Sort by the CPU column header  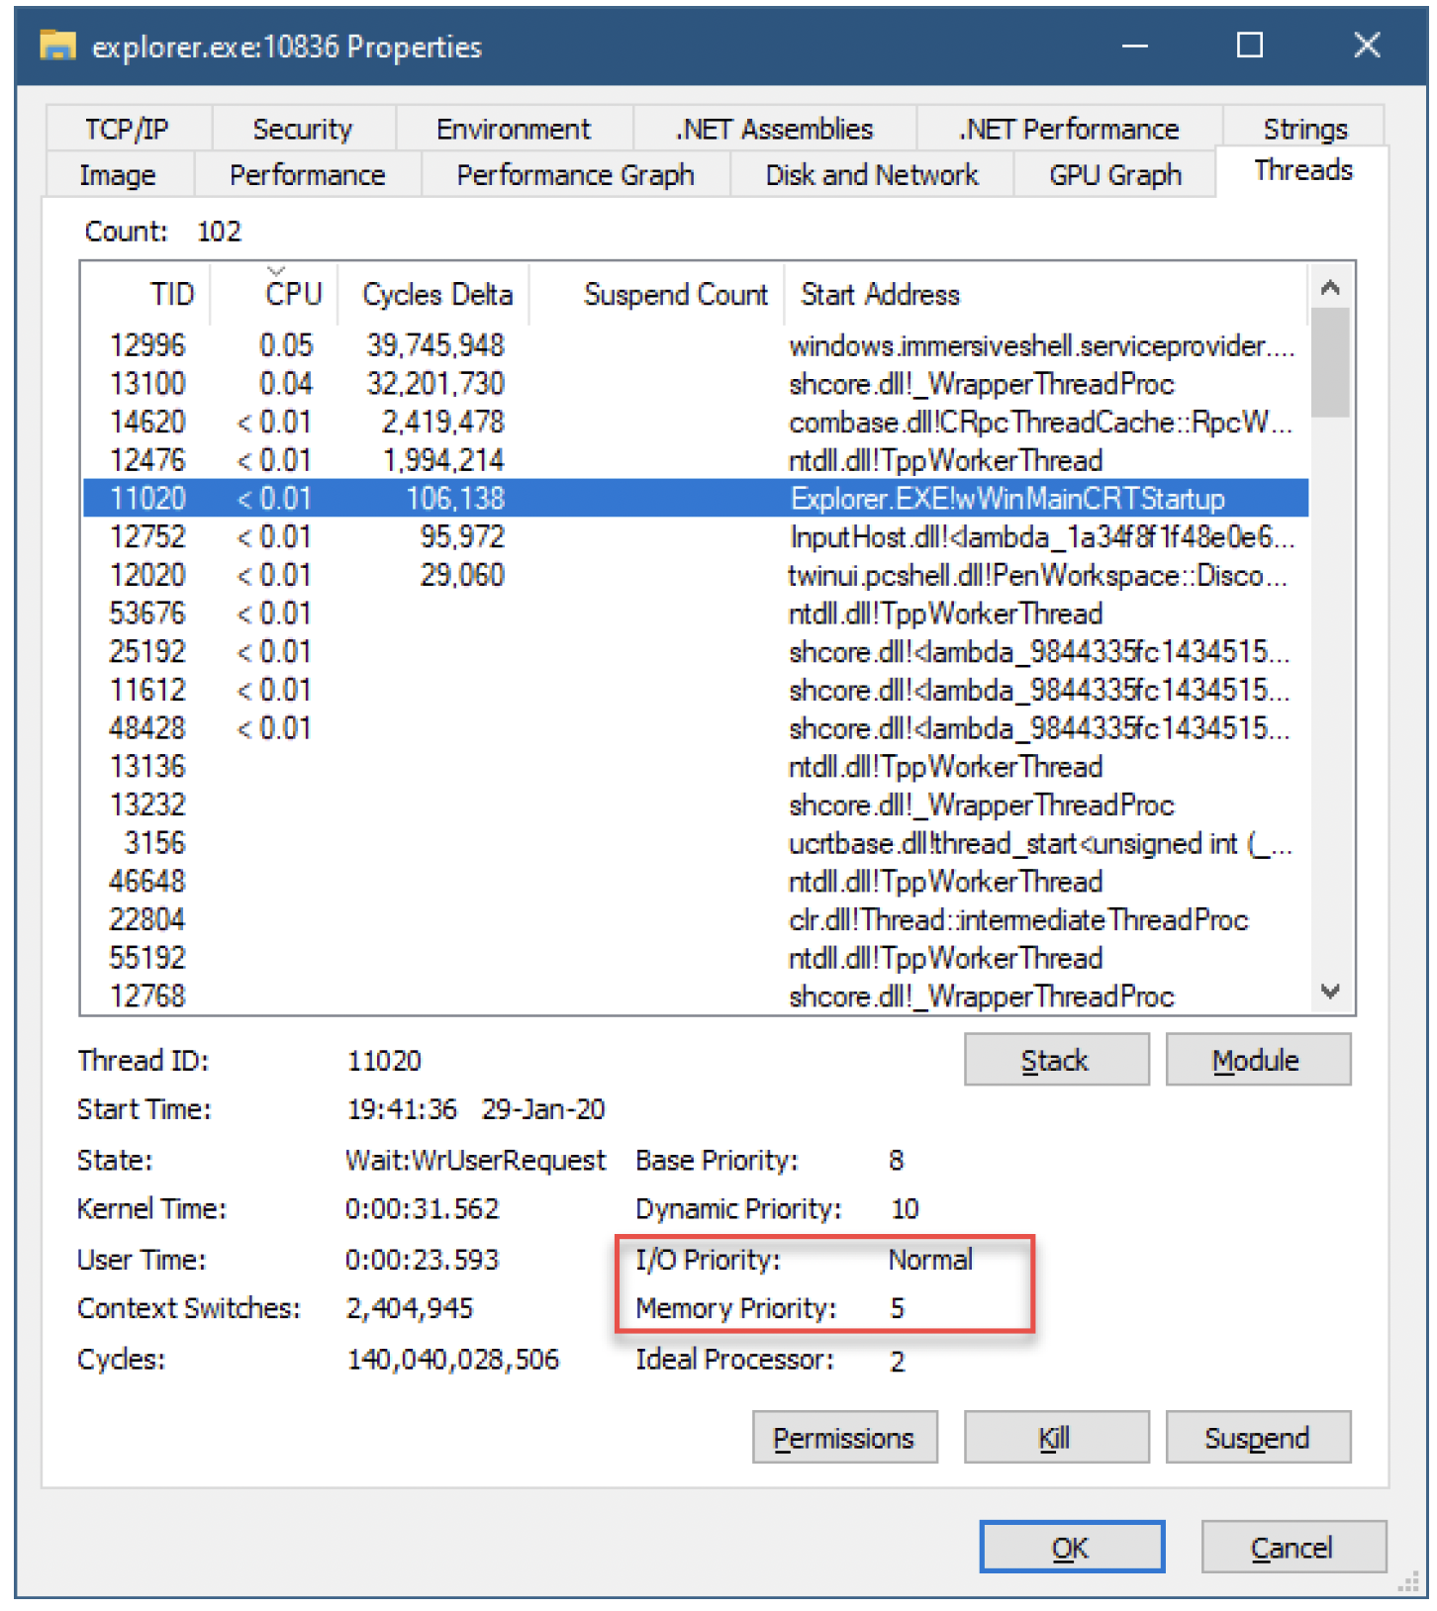tap(274, 294)
